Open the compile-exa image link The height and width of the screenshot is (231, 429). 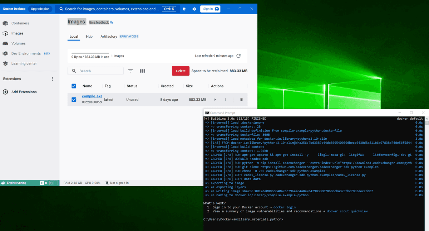click(x=92, y=96)
